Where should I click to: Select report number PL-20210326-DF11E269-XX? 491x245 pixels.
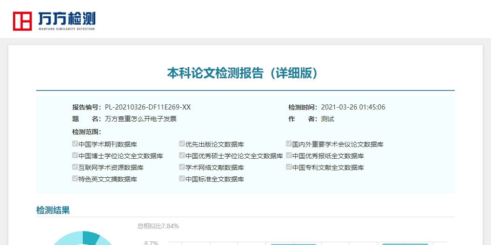point(148,107)
